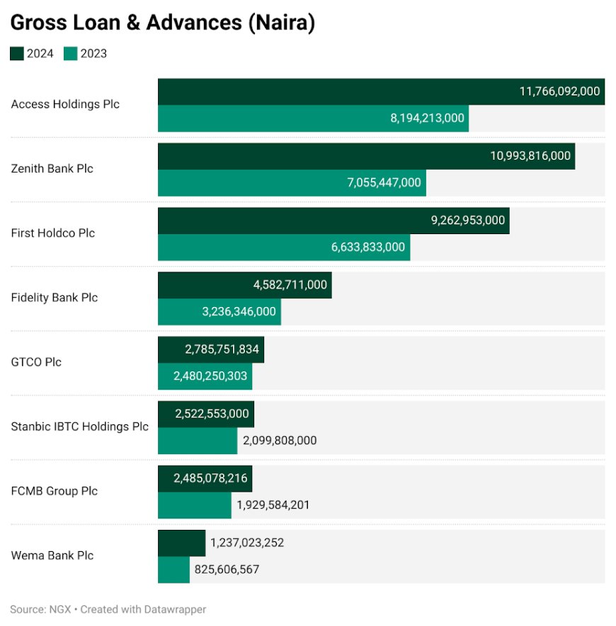Select the 2023 legend label
The width and height of the screenshot is (616, 626).
[x=93, y=54]
